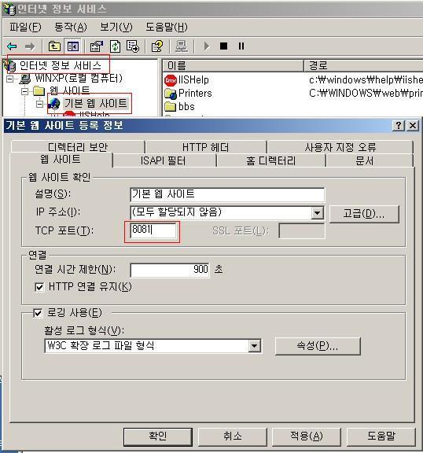Select WINXP(로컬 컴퓨터) tree item

(79, 79)
